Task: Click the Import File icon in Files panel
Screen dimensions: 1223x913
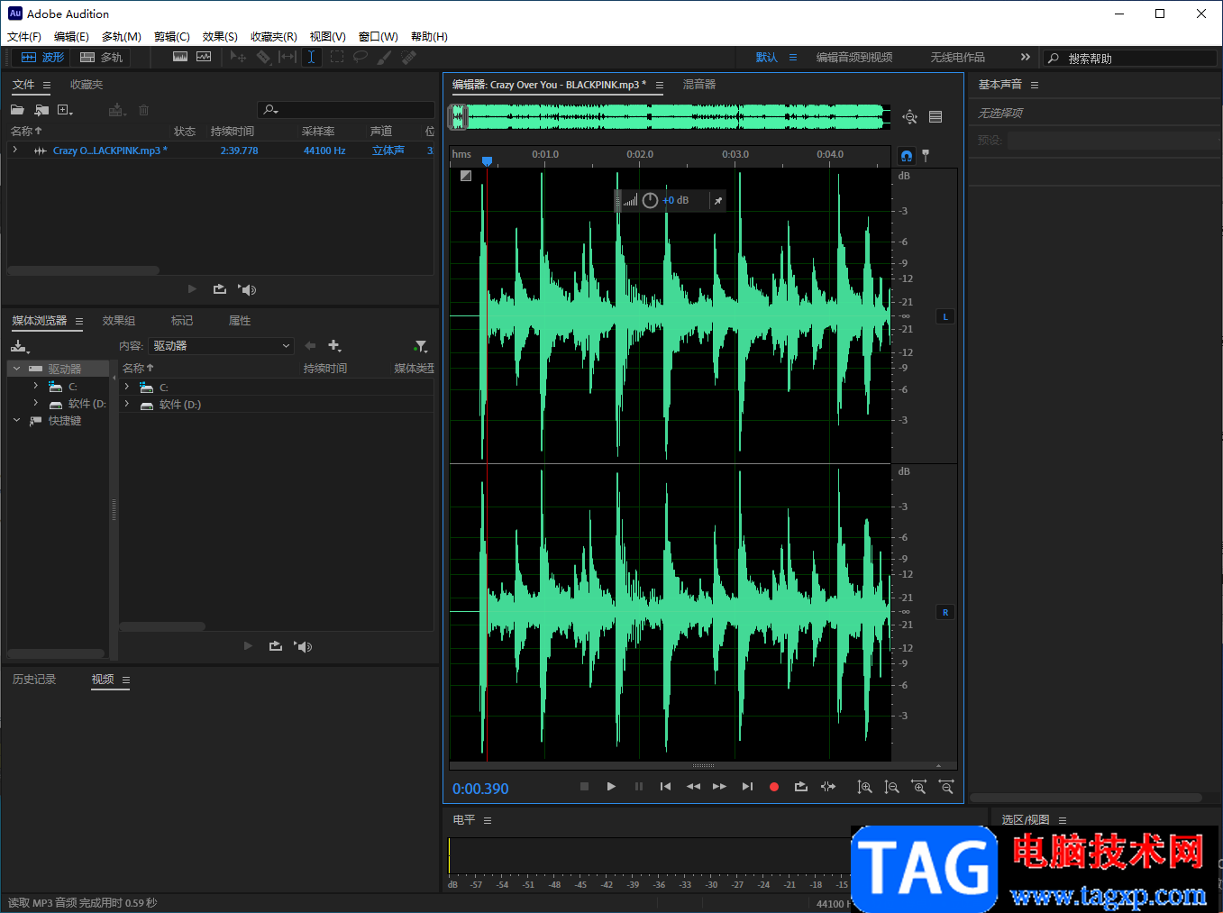Action: pyautogui.click(x=41, y=110)
